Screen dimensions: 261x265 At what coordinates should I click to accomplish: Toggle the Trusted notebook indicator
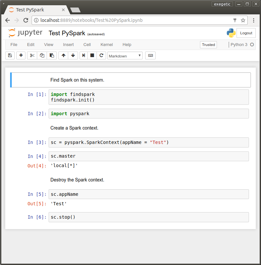pyautogui.click(x=208, y=45)
